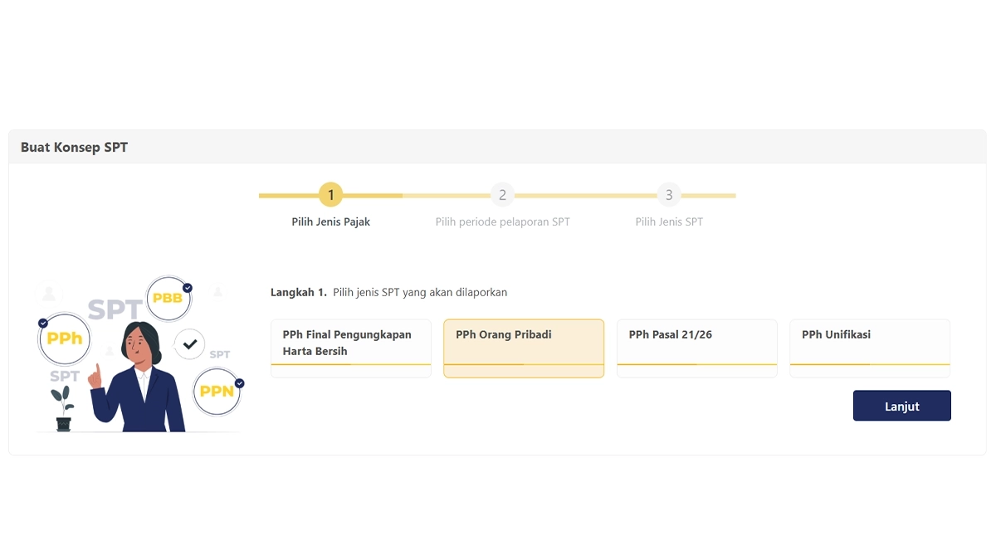Click the PPh circle badge in the illustration

click(65, 338)
